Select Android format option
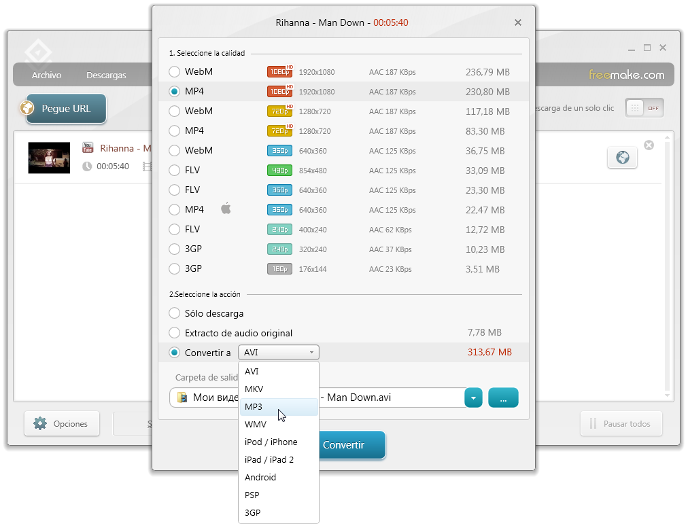Screen dimensions: 688x530 click(x=279, y=477)
